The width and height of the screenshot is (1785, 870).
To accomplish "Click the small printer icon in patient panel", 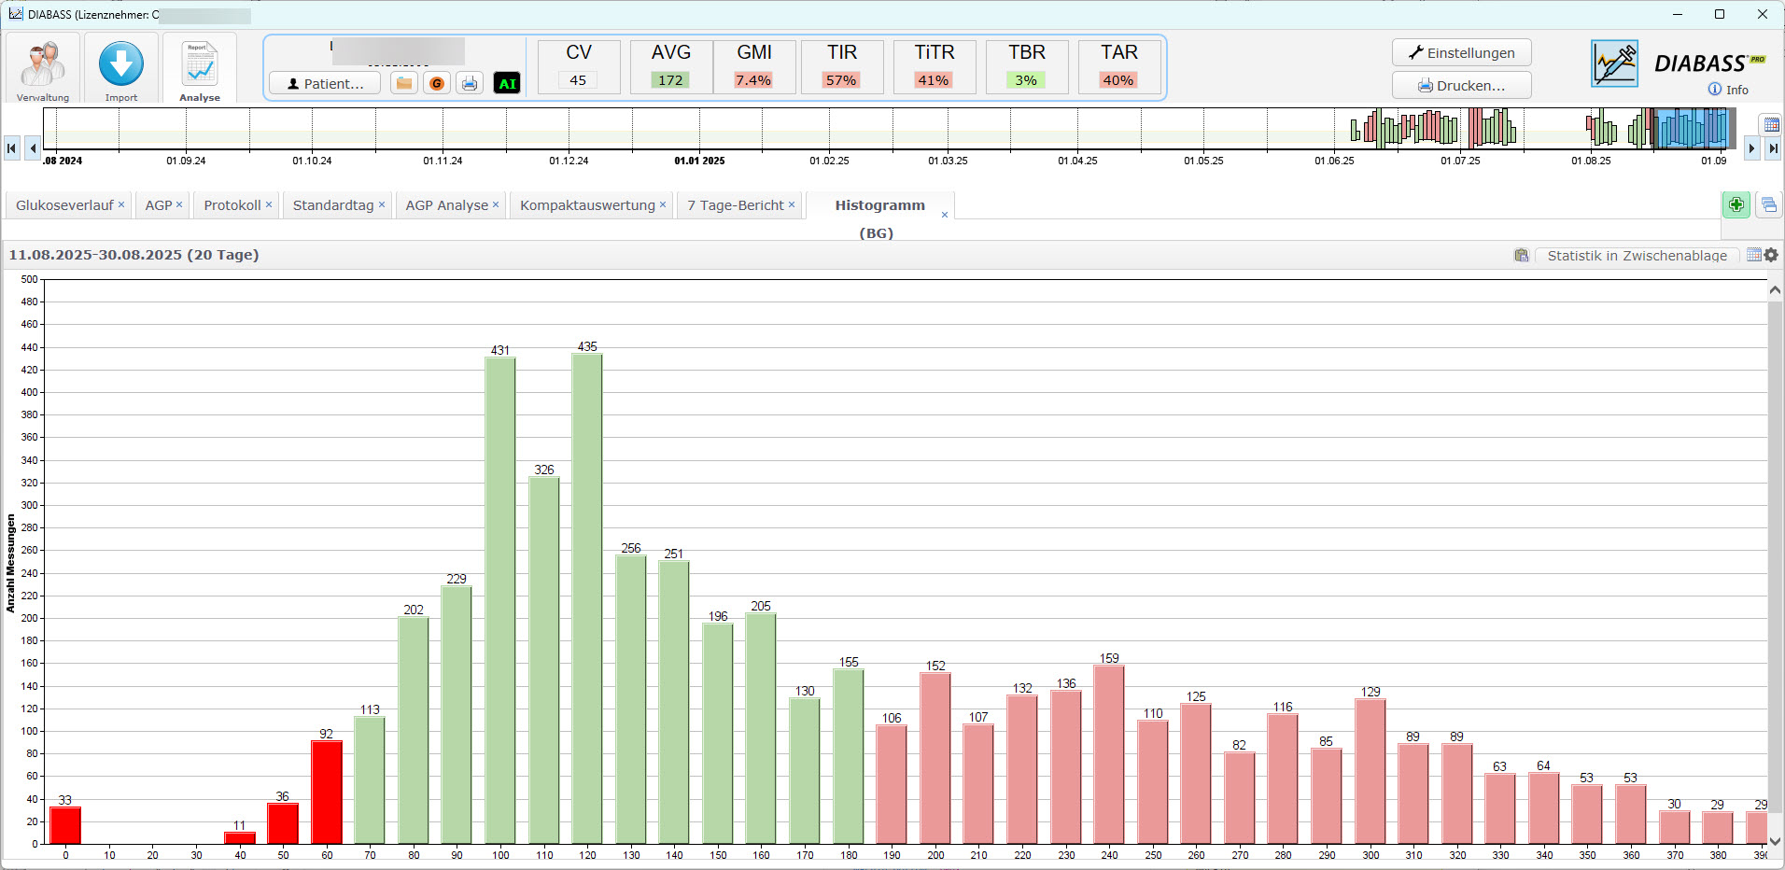I will (470, 83).
